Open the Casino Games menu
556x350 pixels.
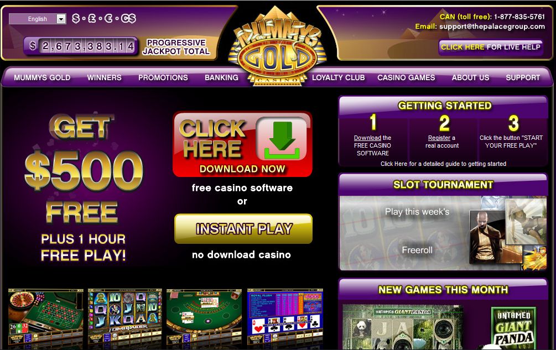point(406,77)
